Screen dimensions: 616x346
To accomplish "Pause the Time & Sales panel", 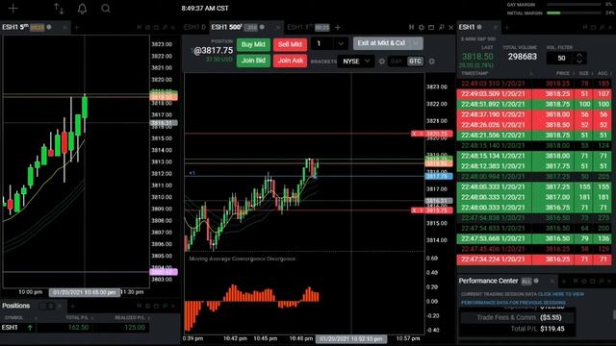I will click(585, 28).
